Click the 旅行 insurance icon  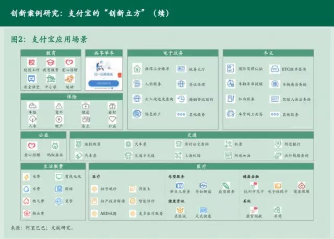pos(112,105)
